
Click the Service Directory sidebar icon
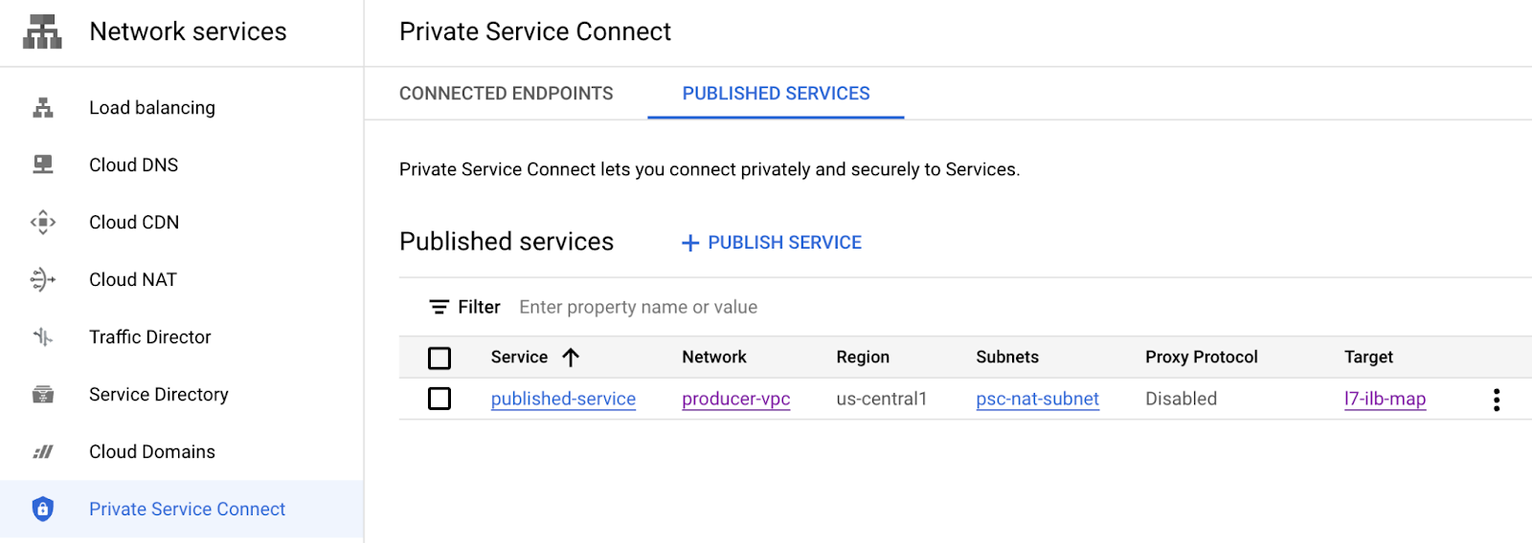[43, 394]
